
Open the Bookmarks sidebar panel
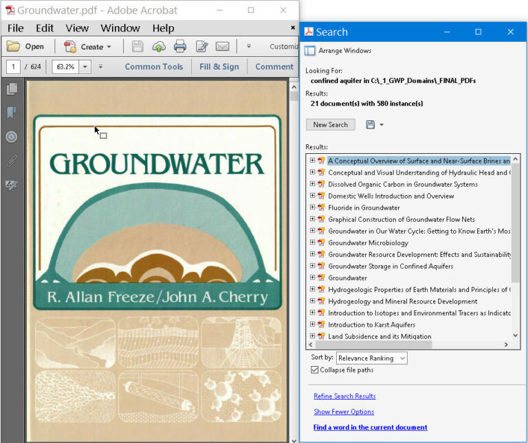11,113
